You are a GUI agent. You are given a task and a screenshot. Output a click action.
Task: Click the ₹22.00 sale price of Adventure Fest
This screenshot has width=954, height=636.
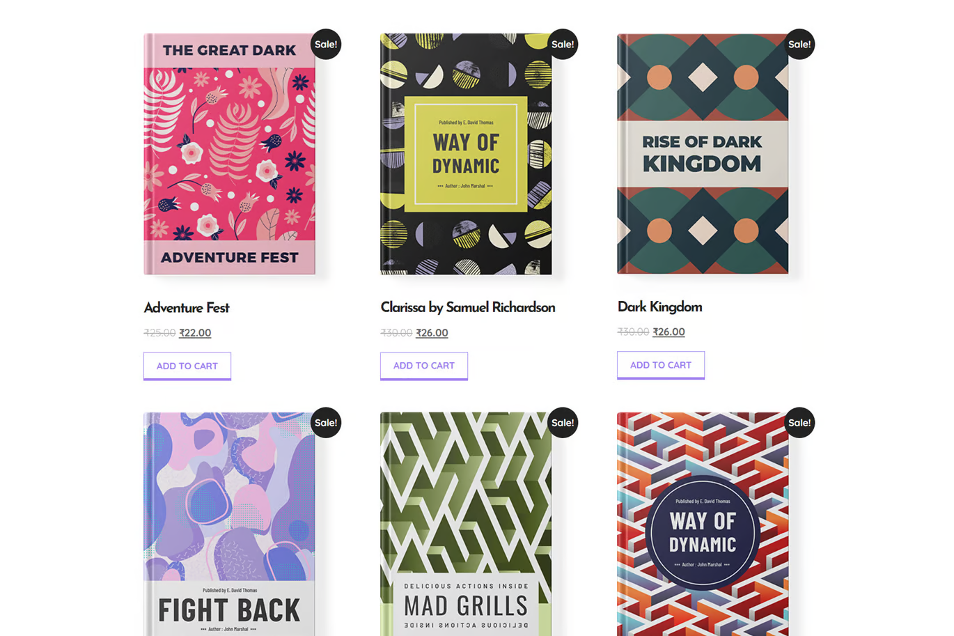point(195,333)
